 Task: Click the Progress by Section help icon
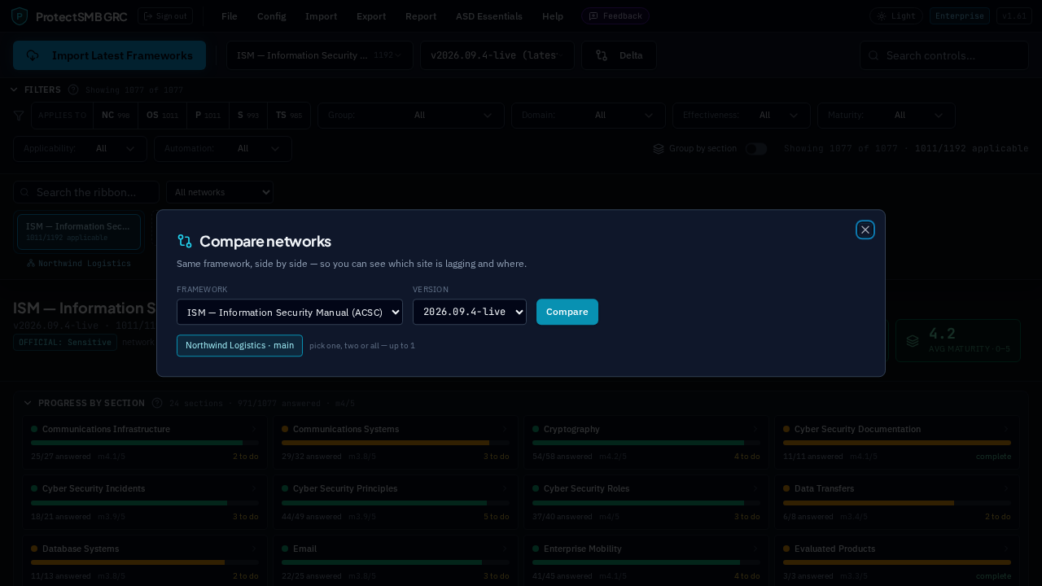coord(157,403)
